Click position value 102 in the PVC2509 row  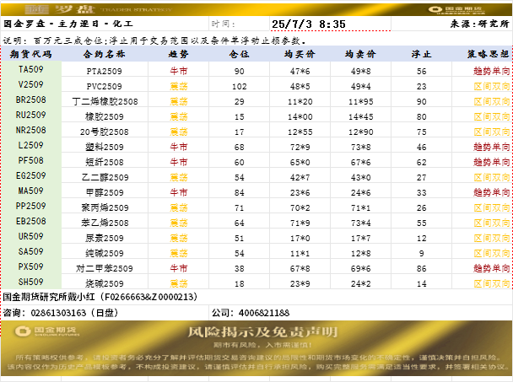pyautogui.click(x=239, y=86)
